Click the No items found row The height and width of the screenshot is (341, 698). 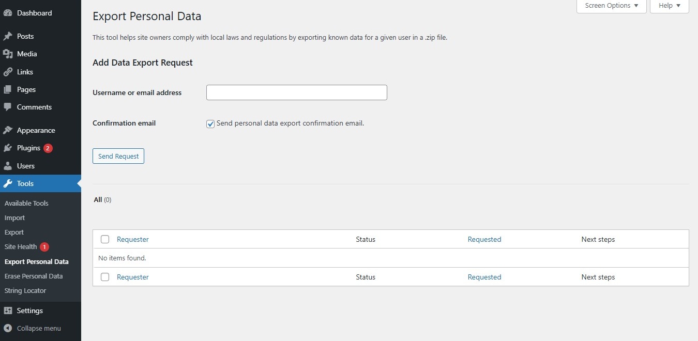click(x=391, y=258)
